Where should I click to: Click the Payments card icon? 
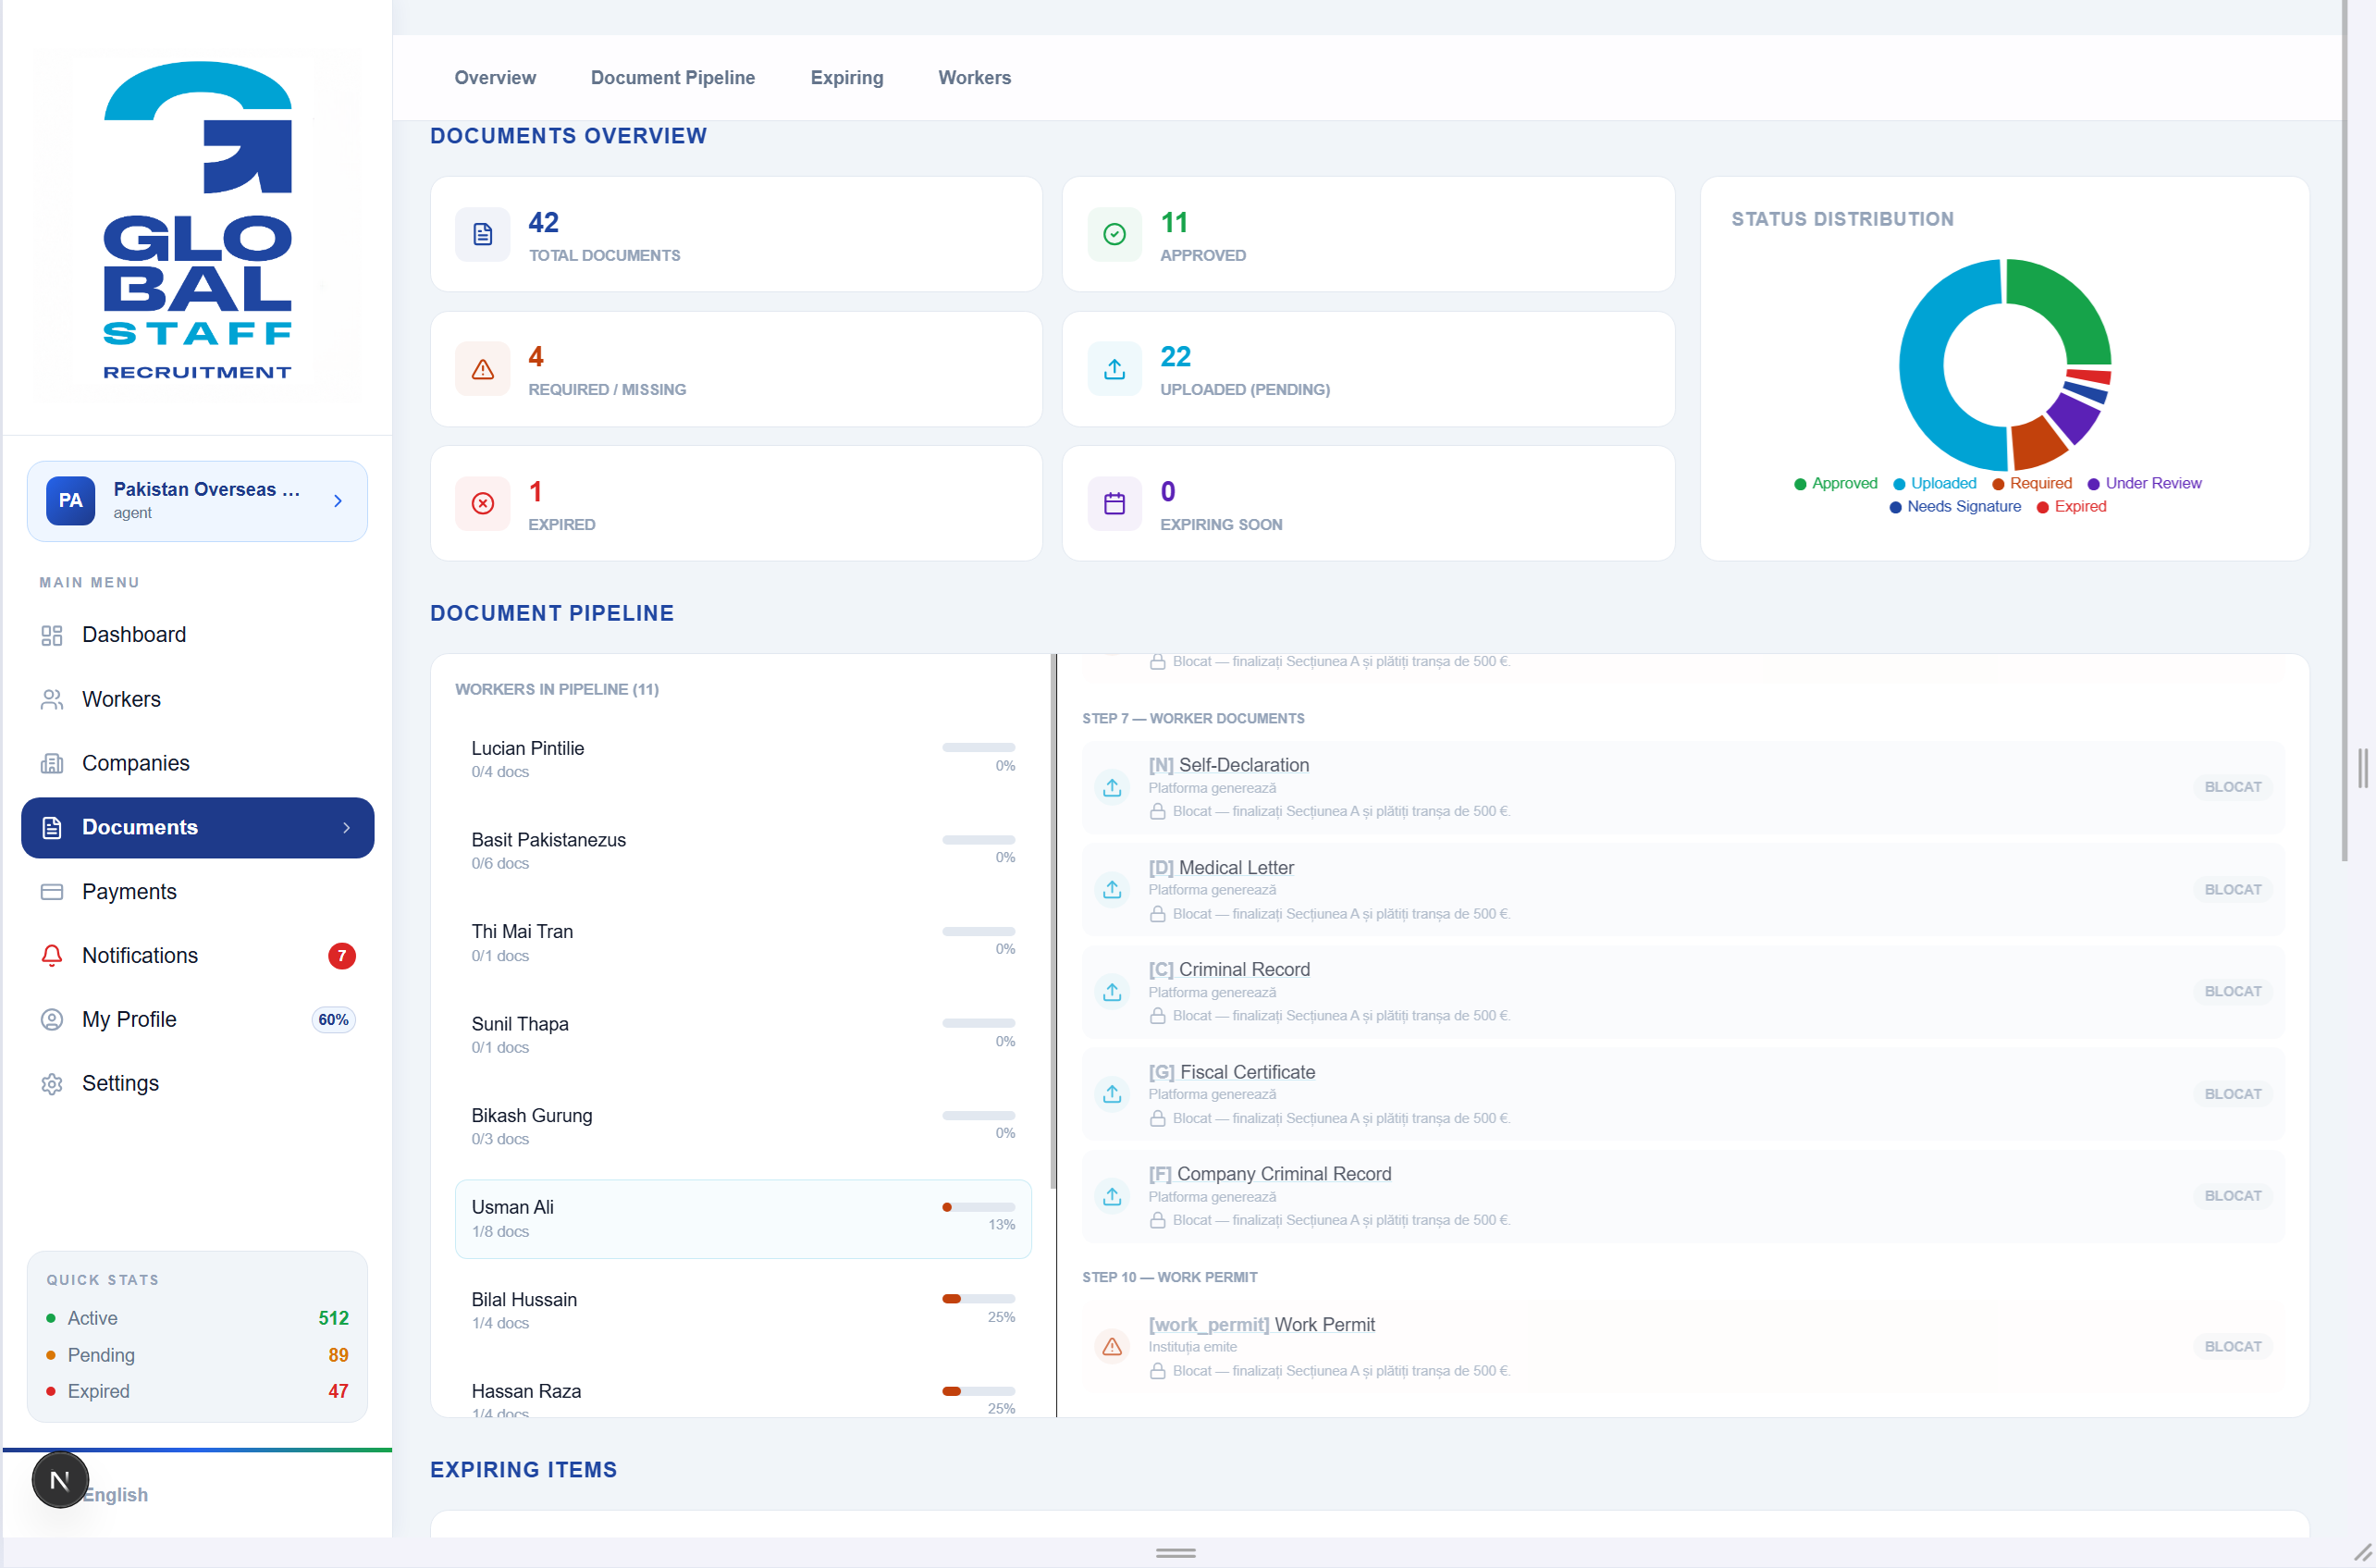point(52,892)
